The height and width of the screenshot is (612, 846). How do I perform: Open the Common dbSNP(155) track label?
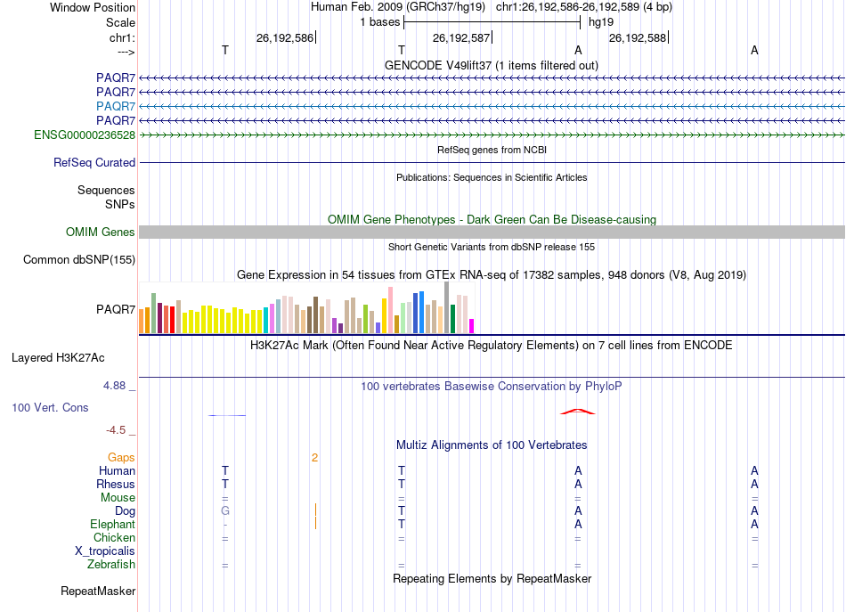pyautogui.click(x=78, y=259)
